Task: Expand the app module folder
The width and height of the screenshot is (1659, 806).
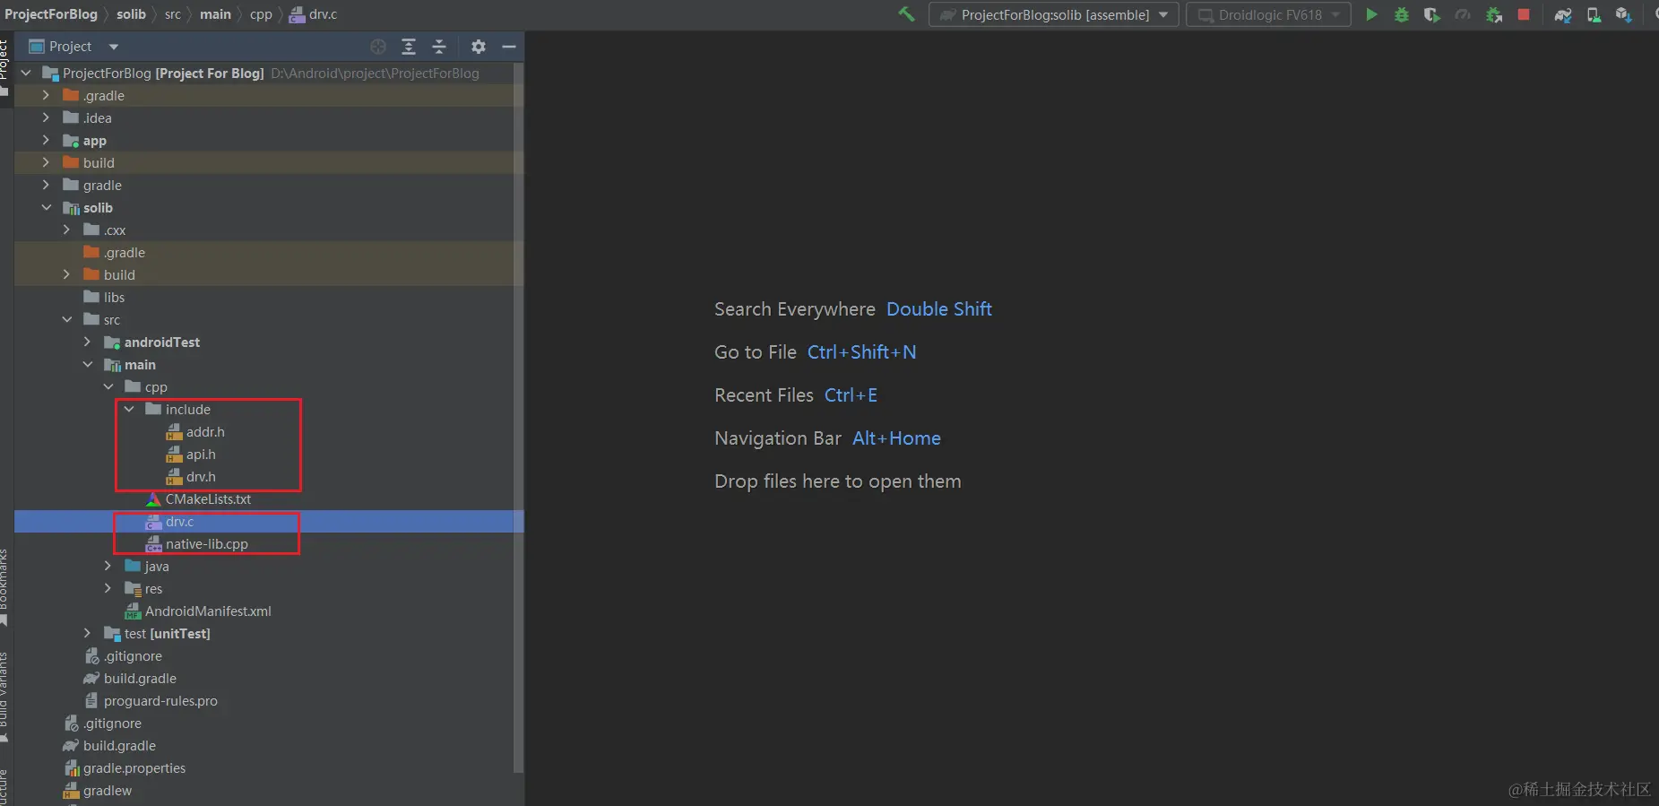Action: pos(46,141)
